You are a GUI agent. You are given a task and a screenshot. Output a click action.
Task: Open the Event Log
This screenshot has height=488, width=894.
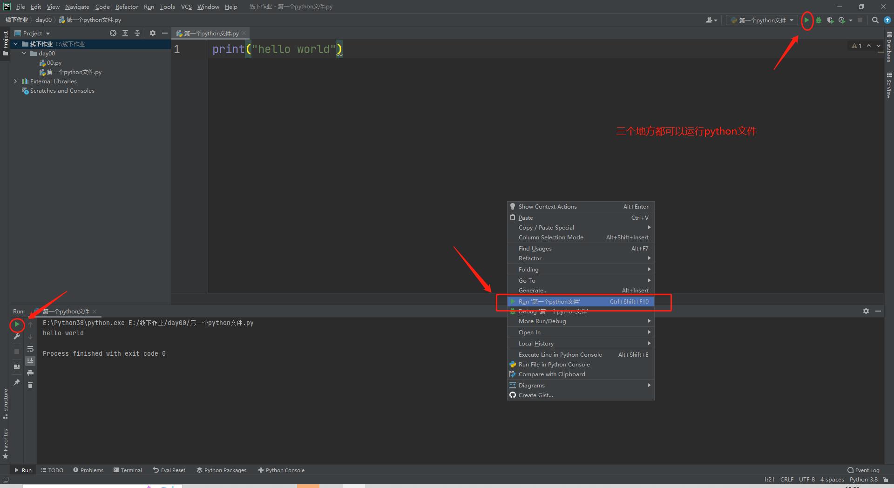(863, 470)
